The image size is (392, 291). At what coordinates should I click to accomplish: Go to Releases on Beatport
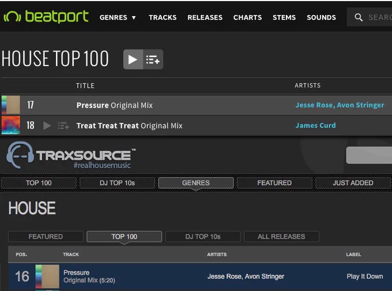pos(205,17)
